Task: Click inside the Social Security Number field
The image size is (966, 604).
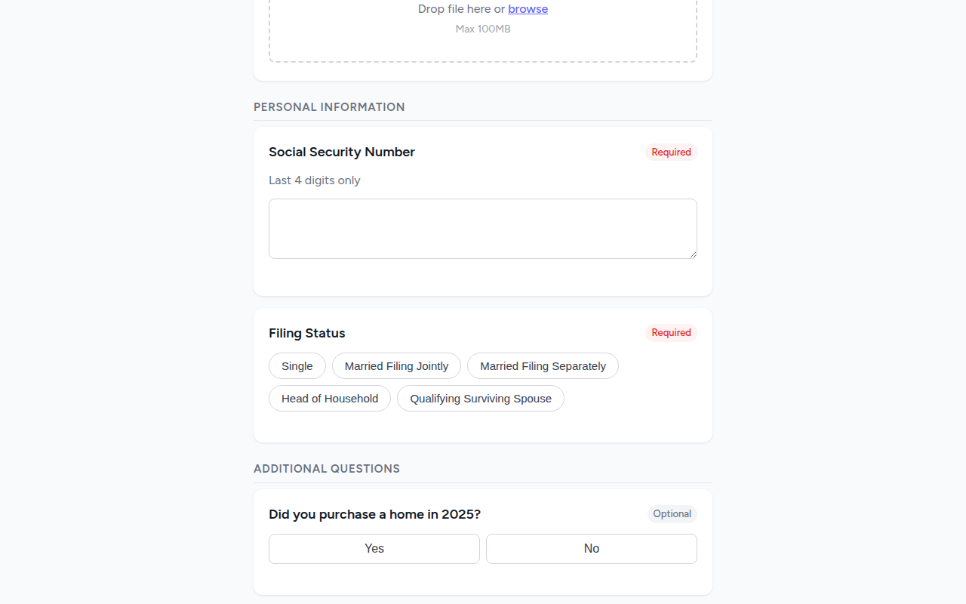Action: [483, 228]
